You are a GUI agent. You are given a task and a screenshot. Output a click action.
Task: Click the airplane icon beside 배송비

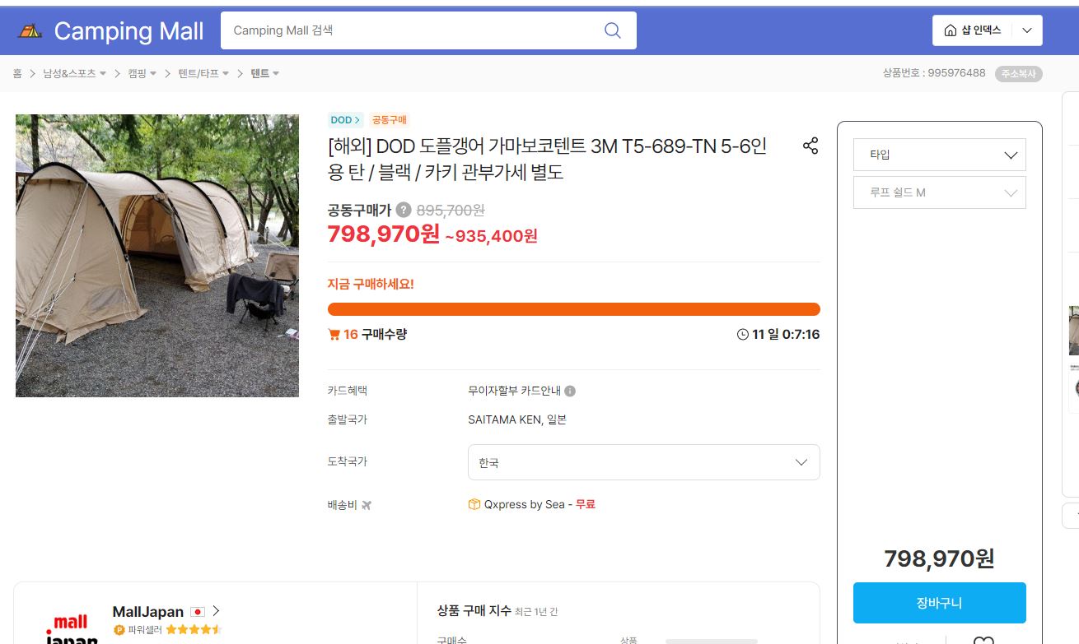click(367, 505)
